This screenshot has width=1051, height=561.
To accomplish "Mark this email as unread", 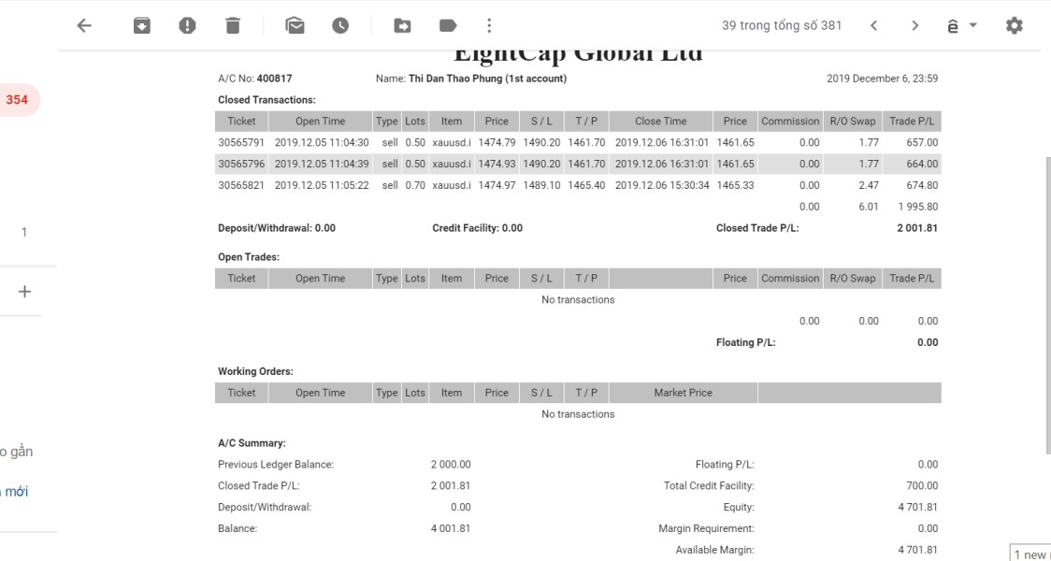I will pos(295,26).
